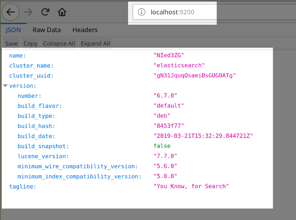This screenshot has height=220, width=296.
Task: Go to the Home page icon
Action: (x=62, y=12)
